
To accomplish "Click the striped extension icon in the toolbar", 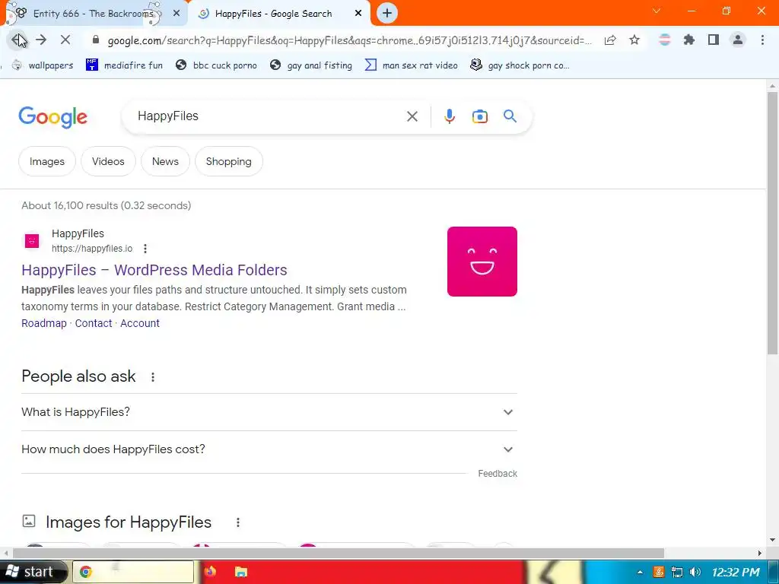I will pos(665,40).
